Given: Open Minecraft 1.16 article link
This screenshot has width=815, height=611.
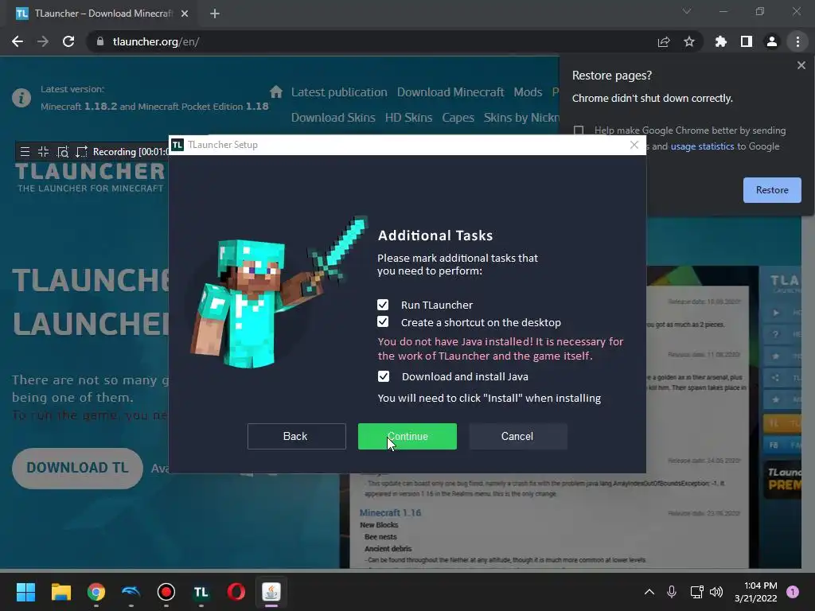Looking at the screenshot, I should tap(390, 513).
